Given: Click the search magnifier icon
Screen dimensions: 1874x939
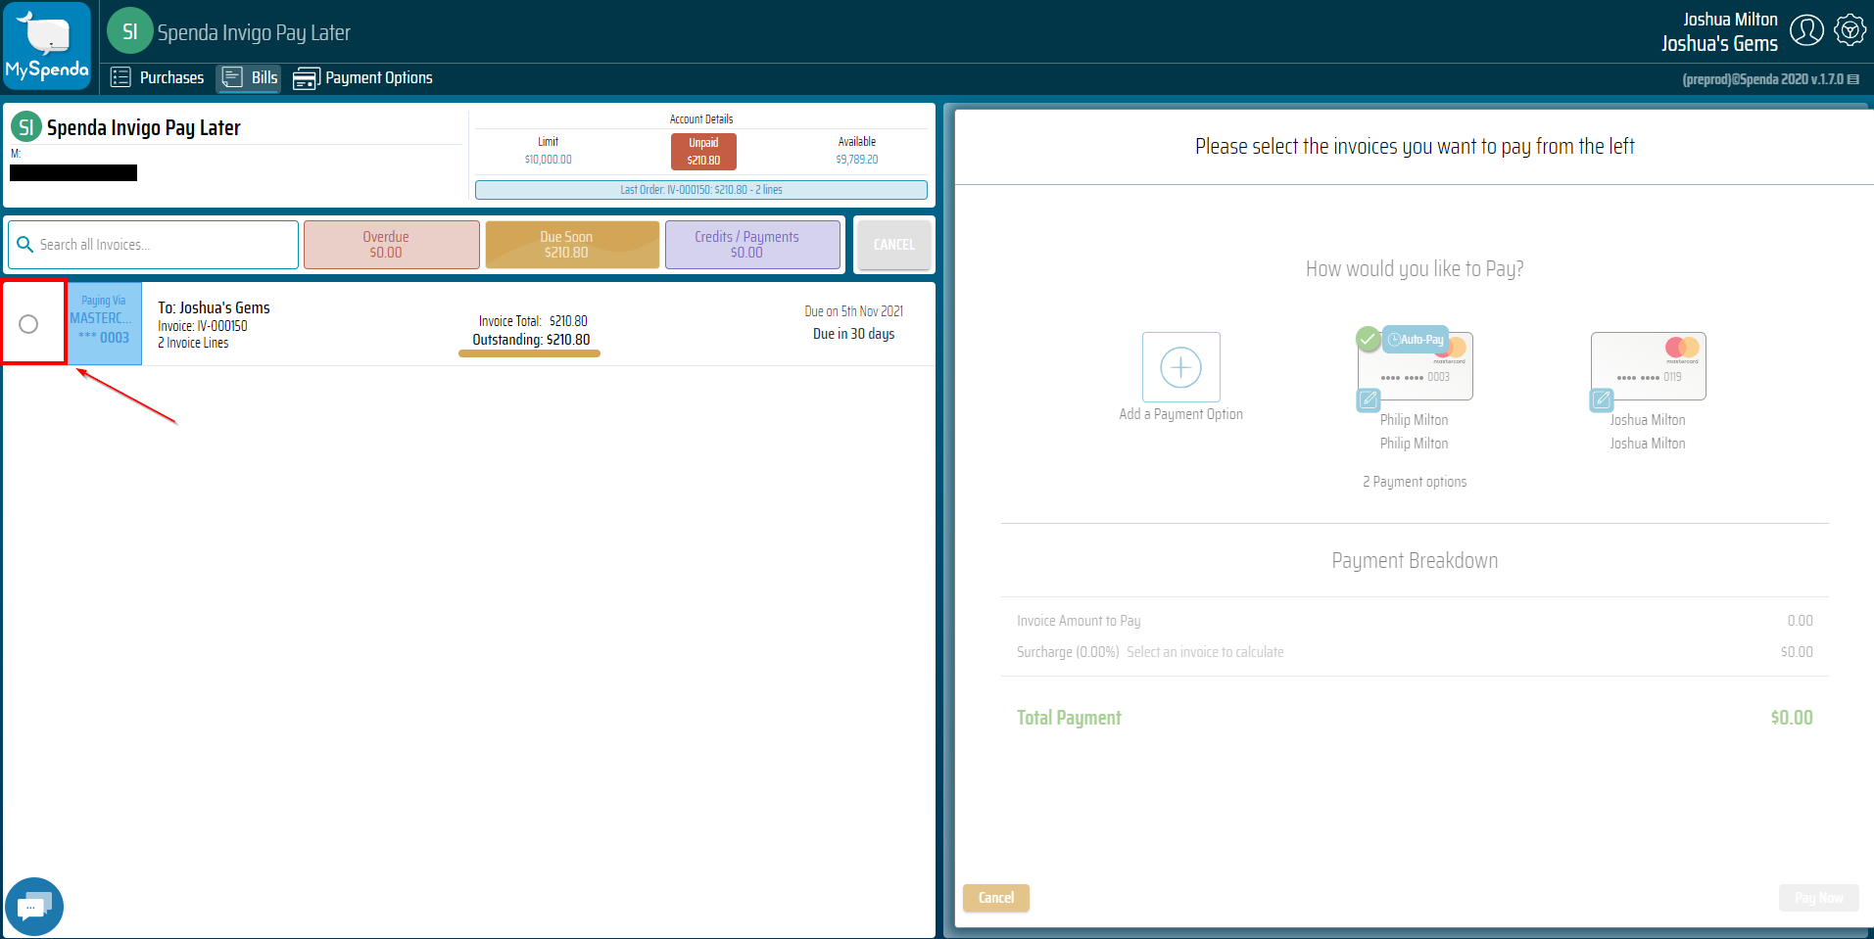Looking at the screenshot, I should click(25, 245).
